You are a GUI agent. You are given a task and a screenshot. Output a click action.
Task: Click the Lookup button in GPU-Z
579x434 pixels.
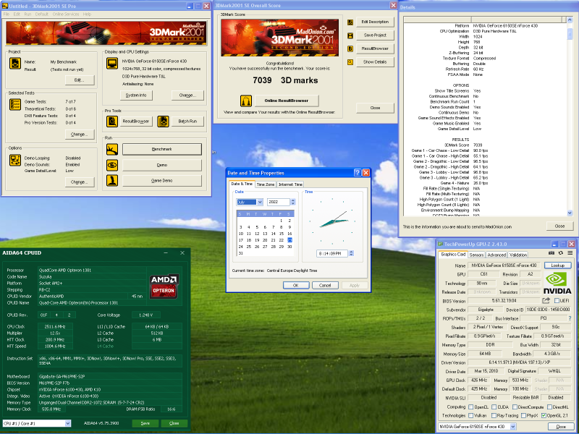(557, 265)
